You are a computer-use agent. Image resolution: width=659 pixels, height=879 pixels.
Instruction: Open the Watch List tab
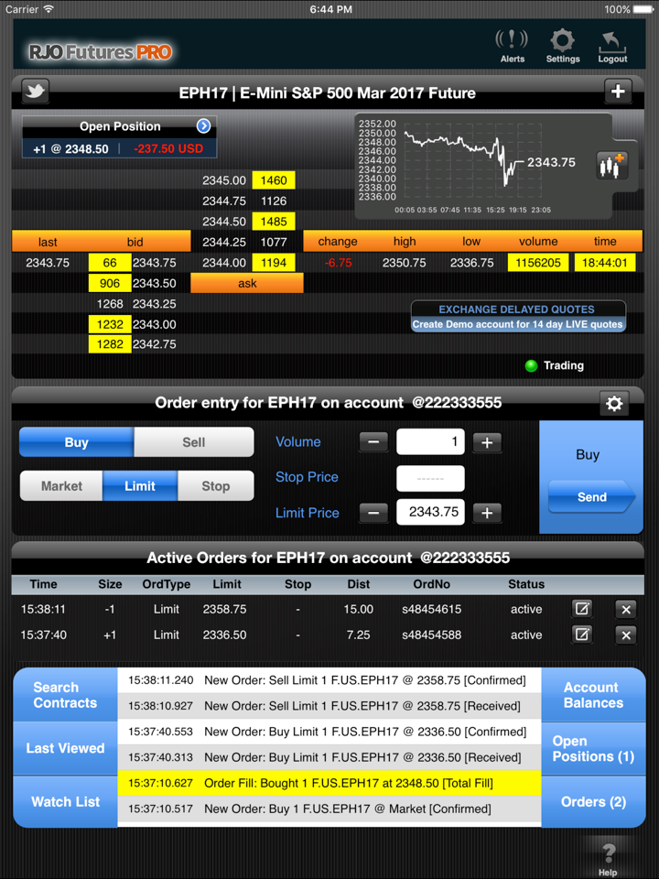(x=66, y=801)
